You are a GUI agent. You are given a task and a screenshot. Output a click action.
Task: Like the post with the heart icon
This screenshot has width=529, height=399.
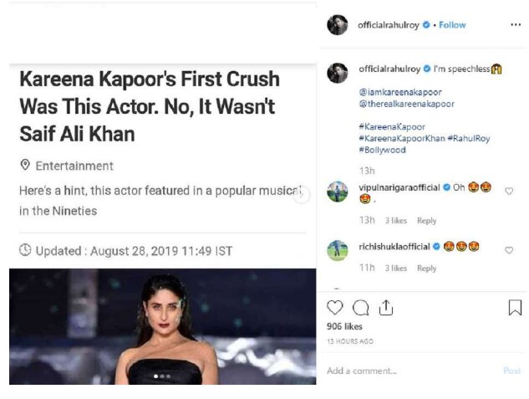(x=334, y=308)
